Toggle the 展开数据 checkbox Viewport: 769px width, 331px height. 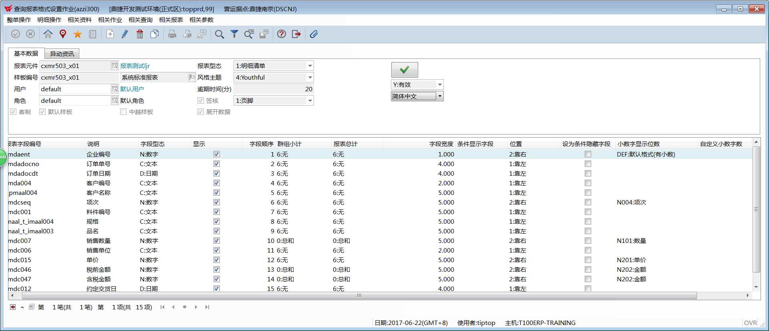pyautogui.click(x=201, y=112)
